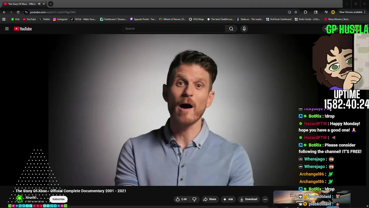Open the apps grid in bookmarks bar
Screen dimensions: 369x208
(x=4, y=19)
